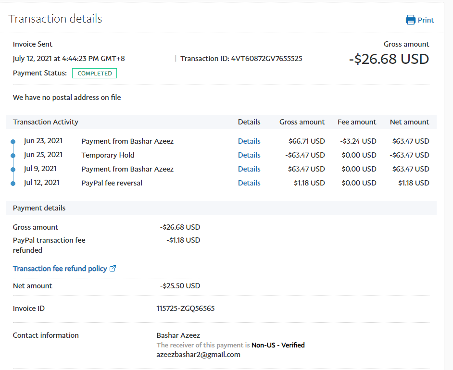Click the Invoice ID number 115725-ZGQ56565

pos(186,308)
